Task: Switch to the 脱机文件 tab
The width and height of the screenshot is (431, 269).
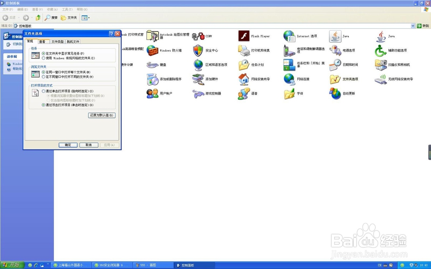Action: pyautogui.click(x=73, y=42)
